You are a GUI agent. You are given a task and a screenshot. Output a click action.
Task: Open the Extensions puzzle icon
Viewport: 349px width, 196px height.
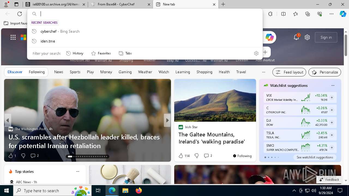270,14
